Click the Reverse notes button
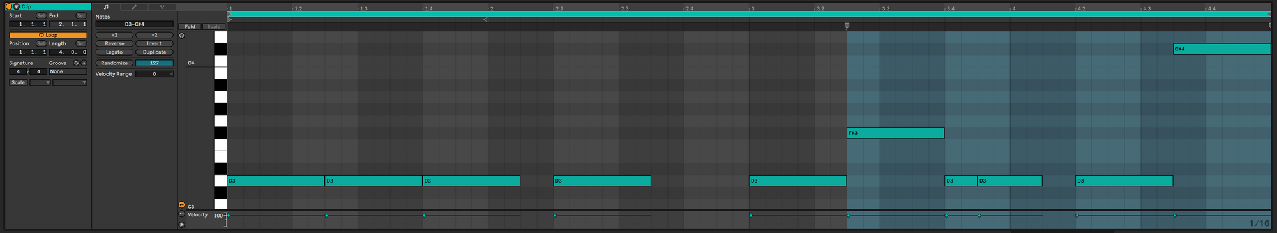The width and height of the screenshot is (1277, 233). (x=114, y=44)
